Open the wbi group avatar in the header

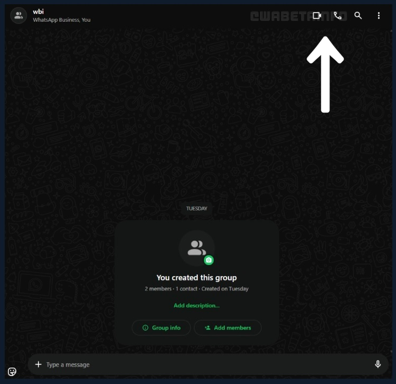18,16
